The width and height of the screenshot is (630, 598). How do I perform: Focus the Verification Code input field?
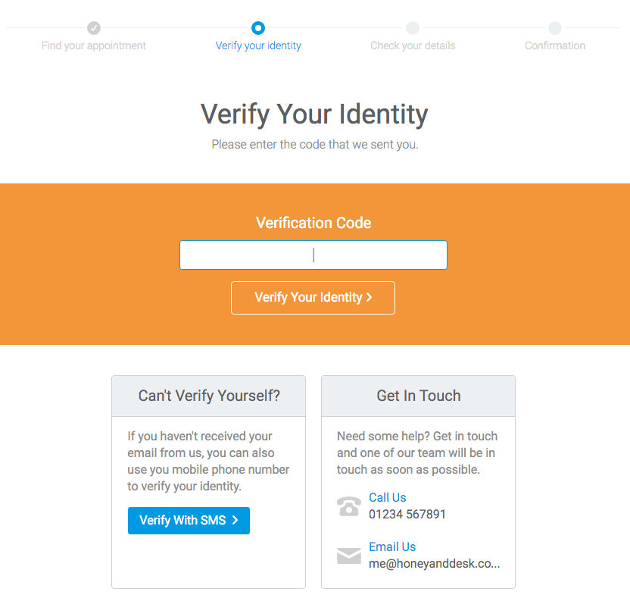pos(313,255)
